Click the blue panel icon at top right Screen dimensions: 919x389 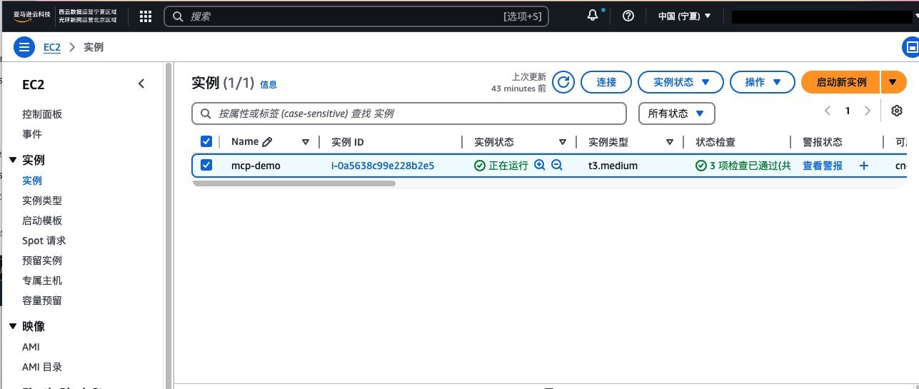coord(911,48)
